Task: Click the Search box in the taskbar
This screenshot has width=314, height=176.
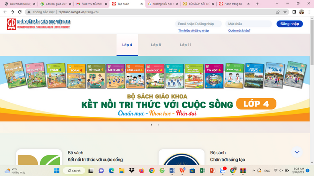Action: tap(74, 171)
